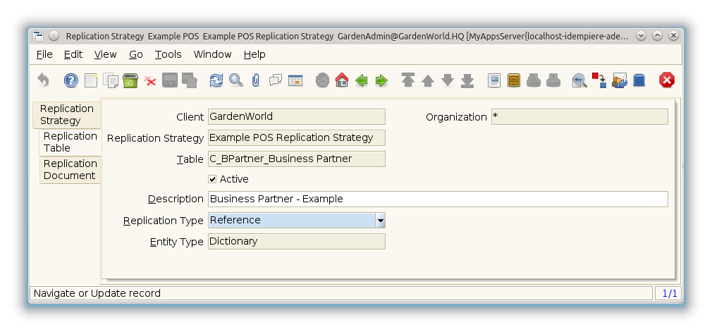Click the Help question mark icon
This screenshot has height=332, width=712.
[70, 80]
